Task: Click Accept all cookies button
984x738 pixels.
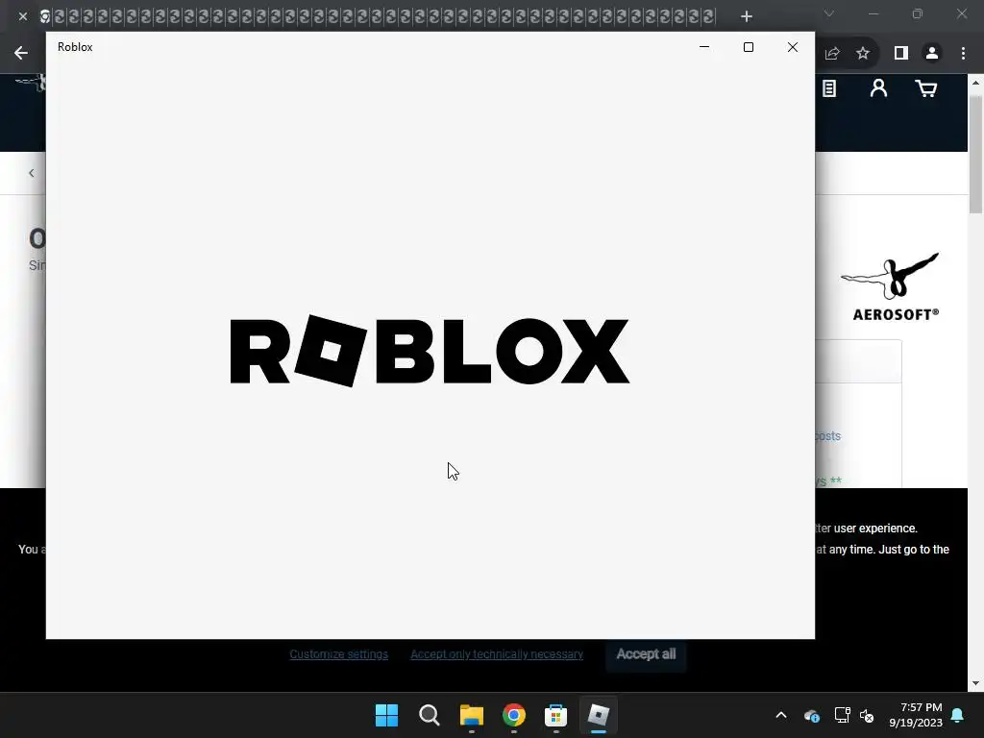Action: tap(646, 654)
